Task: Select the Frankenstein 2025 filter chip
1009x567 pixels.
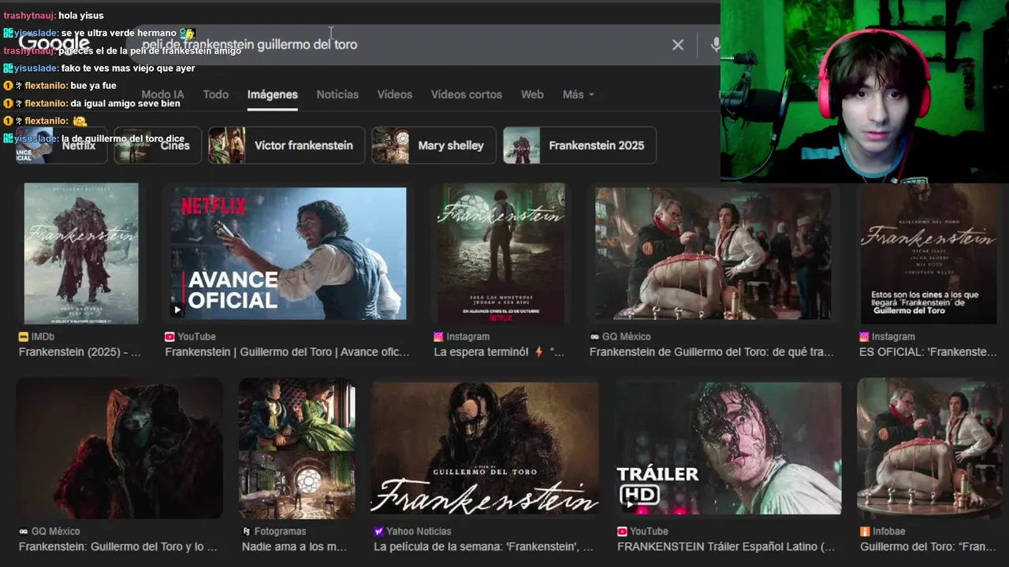Action: 579,146
